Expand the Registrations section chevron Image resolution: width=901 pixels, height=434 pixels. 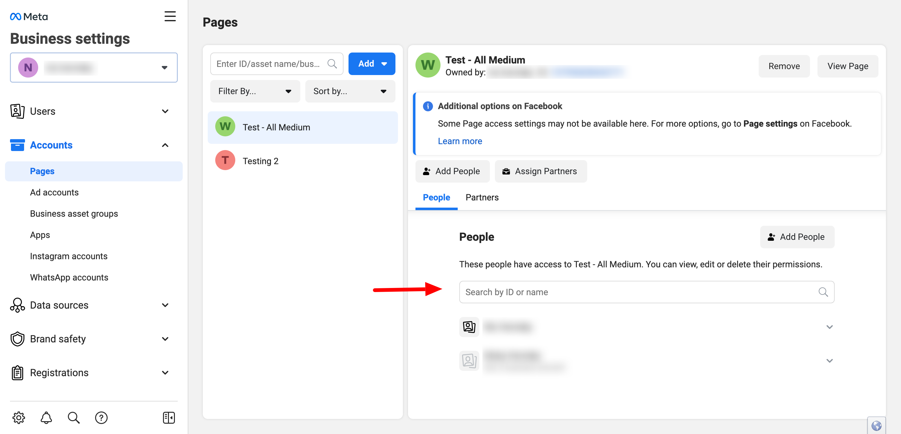tap(165, 372)
